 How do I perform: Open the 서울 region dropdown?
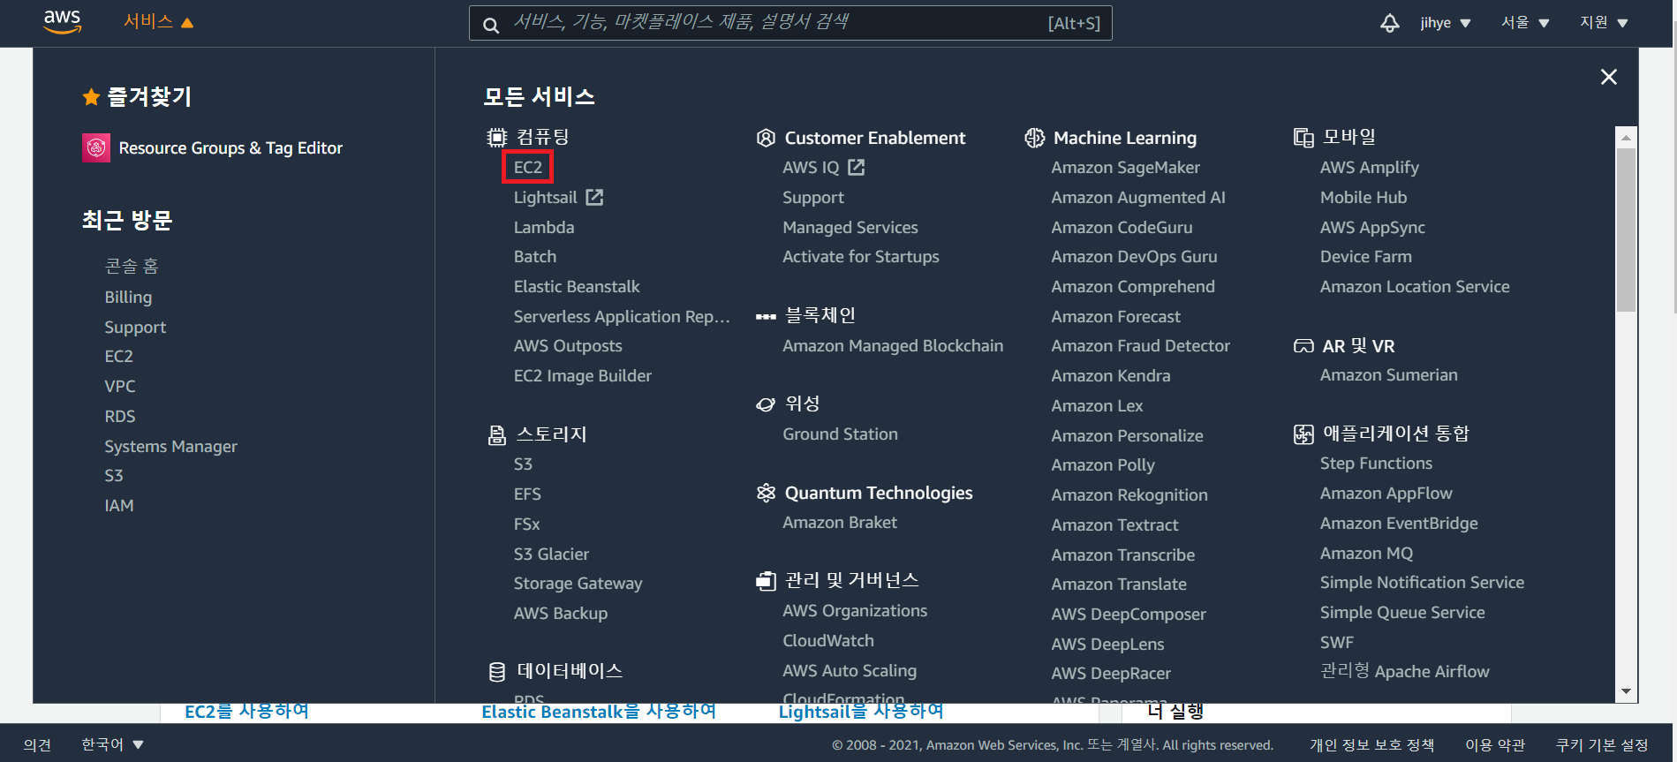[1525, 23]
